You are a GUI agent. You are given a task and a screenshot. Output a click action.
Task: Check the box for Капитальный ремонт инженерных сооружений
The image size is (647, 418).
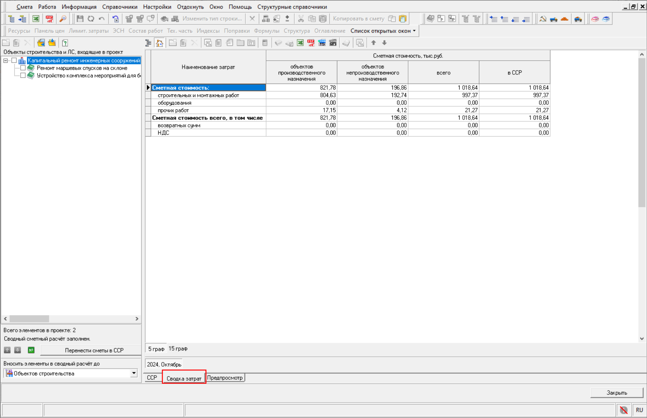(14, 60)
